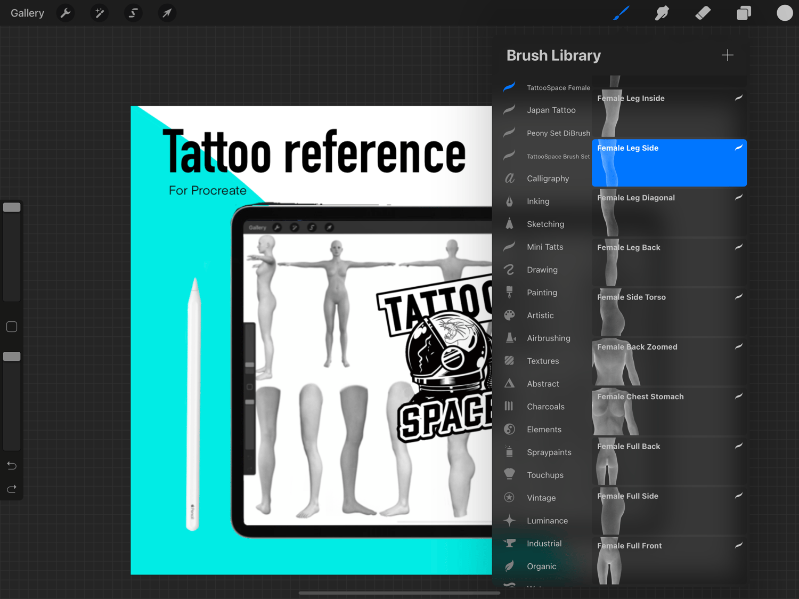Switch to the Elements brush set
The image size is (799, 599).
click(547, 430)
